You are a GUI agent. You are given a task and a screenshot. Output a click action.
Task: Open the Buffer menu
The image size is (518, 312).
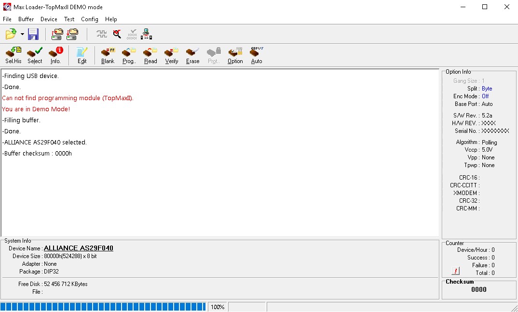(26, 19)
